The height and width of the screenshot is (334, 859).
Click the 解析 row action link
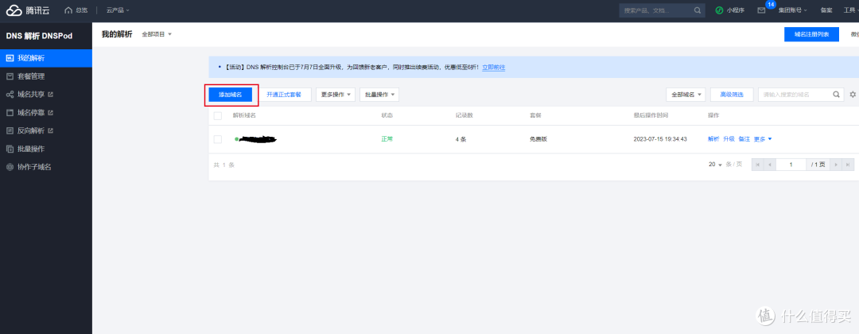[x=713, y=139]
